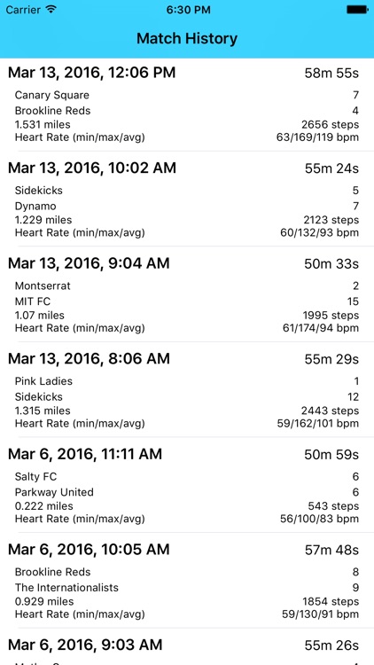Tap the 2123 steps value

click(331, 220)
